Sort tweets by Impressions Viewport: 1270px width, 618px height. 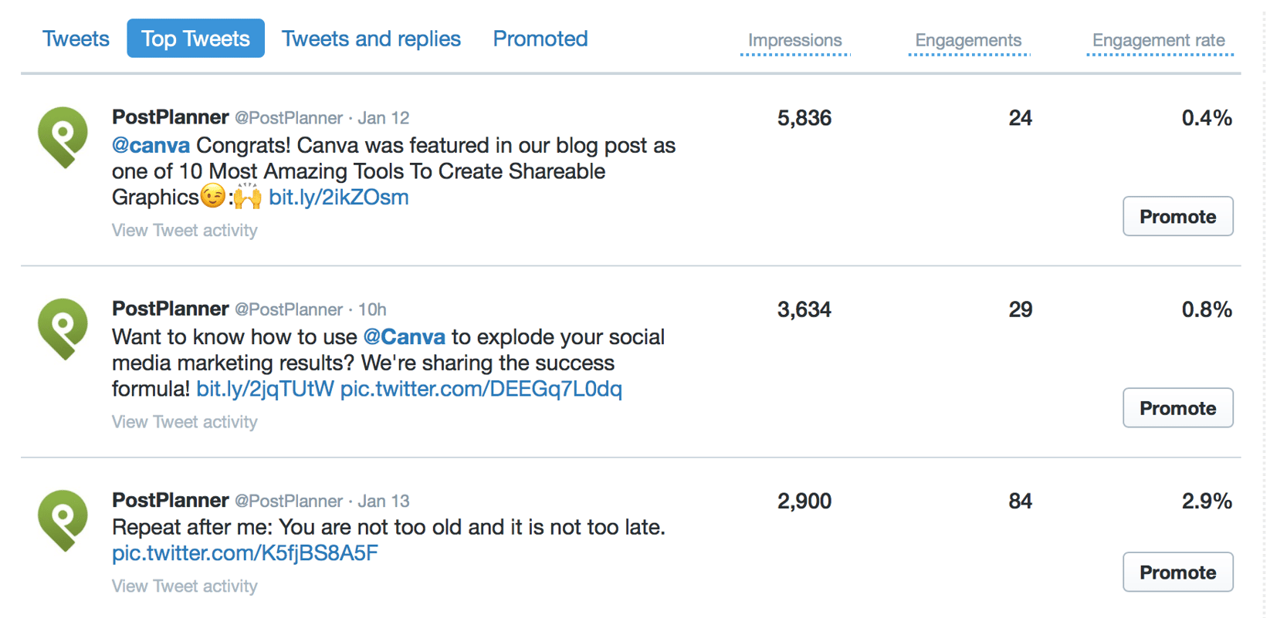pyautogui.click(x=794, y=40)
